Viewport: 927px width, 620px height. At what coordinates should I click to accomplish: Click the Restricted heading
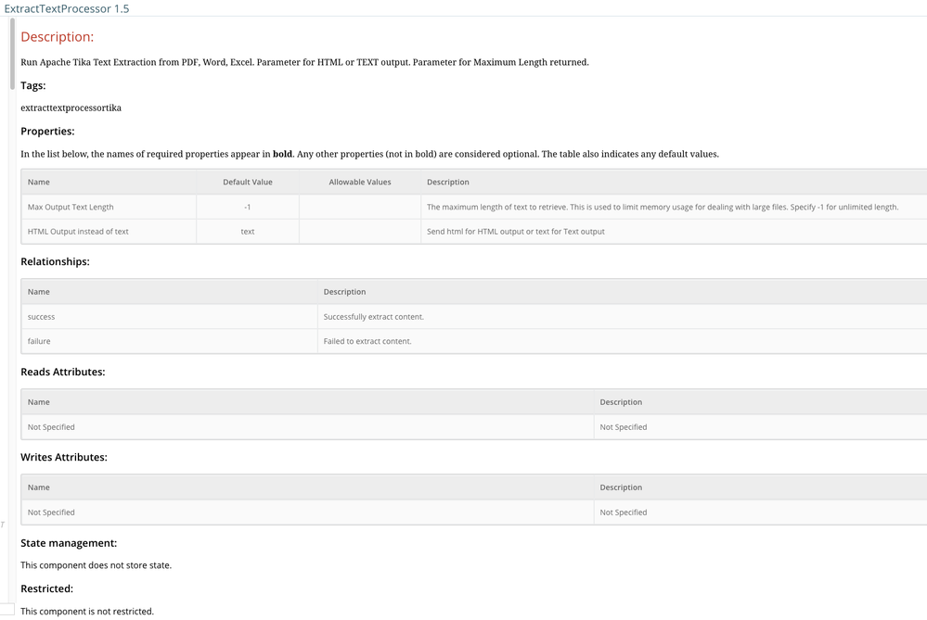pyautogui.click(x=47, y=588)
